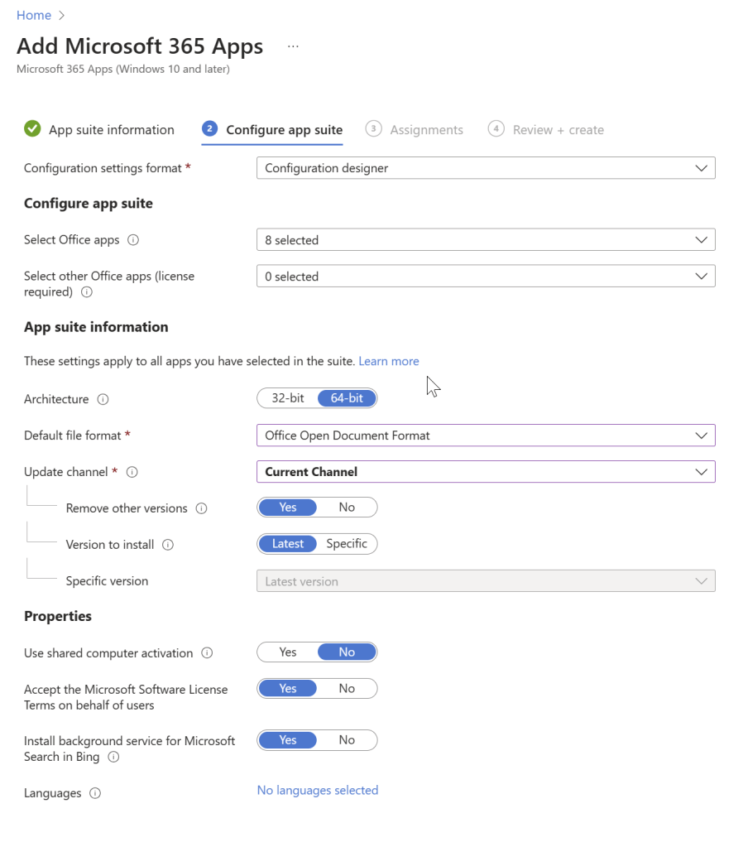Expand Default file format dropdown
The image size is (743, 847).
click(x=486, y=436)
